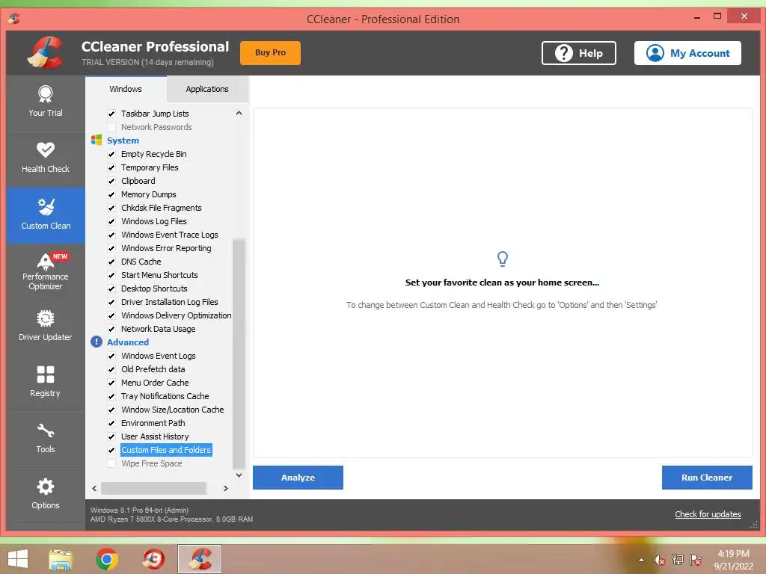This screenshot has height=574, width=766.
Task: Select Network Data Usage label
Action: 159,329
